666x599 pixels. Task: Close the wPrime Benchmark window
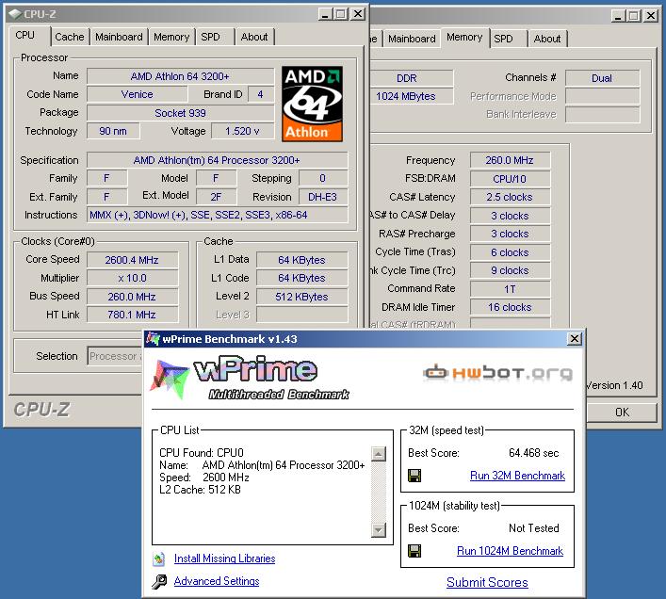[x=575, y=339]
